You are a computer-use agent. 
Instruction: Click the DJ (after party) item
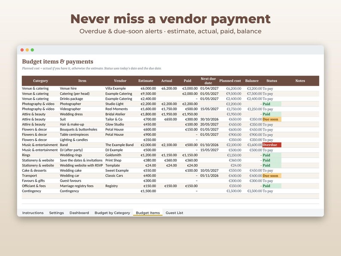click(x=71, y=150)
